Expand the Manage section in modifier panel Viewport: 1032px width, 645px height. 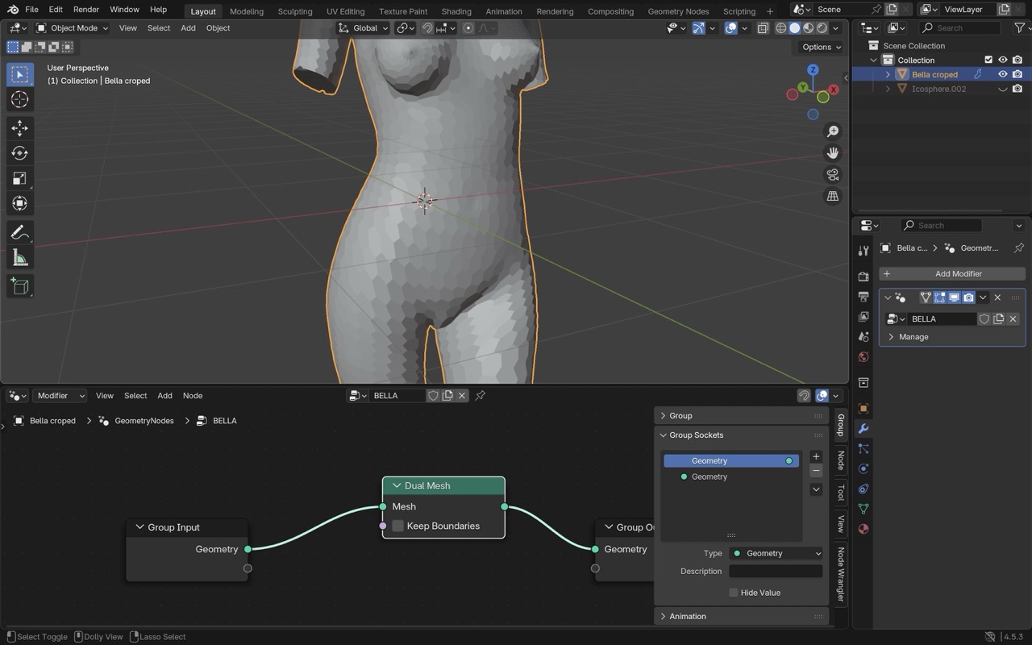tap(913, 337)
